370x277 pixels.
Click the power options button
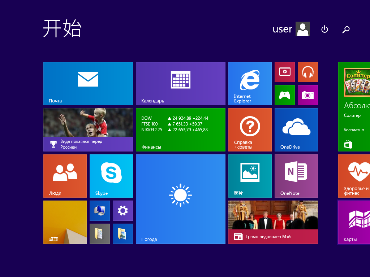click(x=324, y=29)
